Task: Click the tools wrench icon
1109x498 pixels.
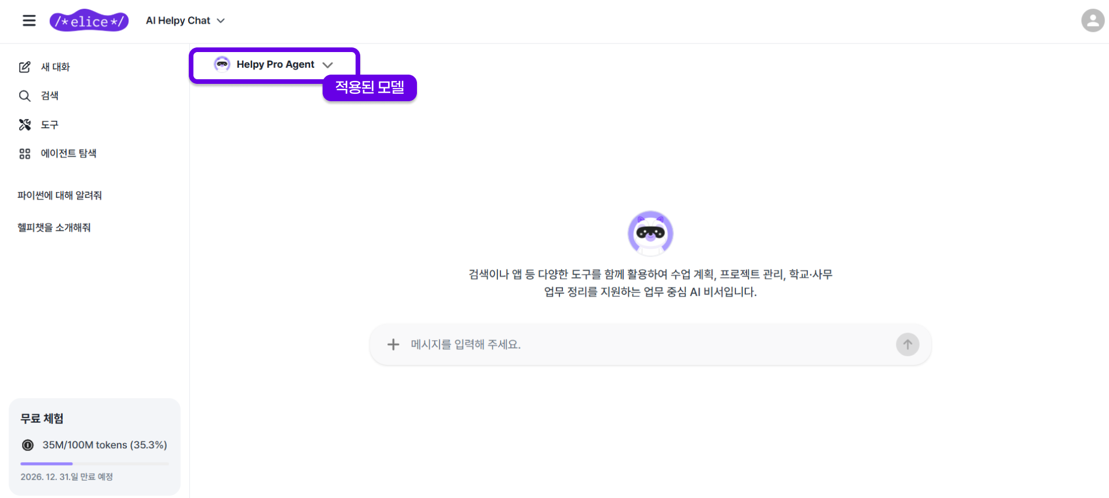Action: [x=24, y=125]
